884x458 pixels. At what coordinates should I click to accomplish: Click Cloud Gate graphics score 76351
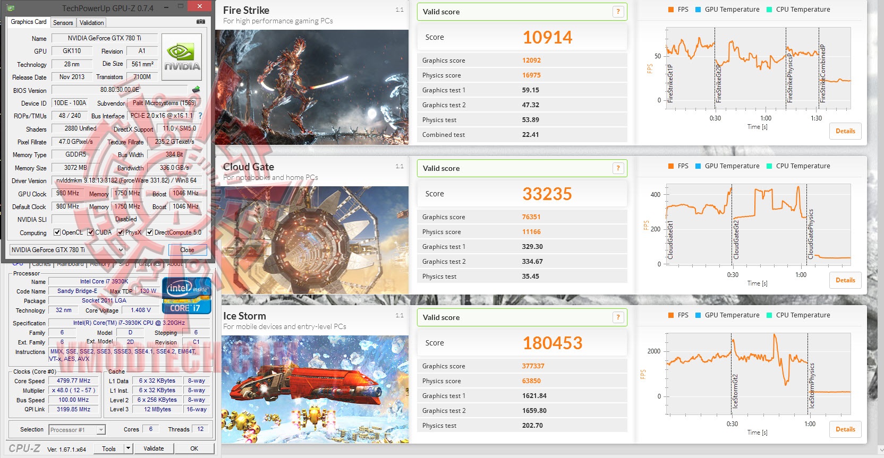531,217
